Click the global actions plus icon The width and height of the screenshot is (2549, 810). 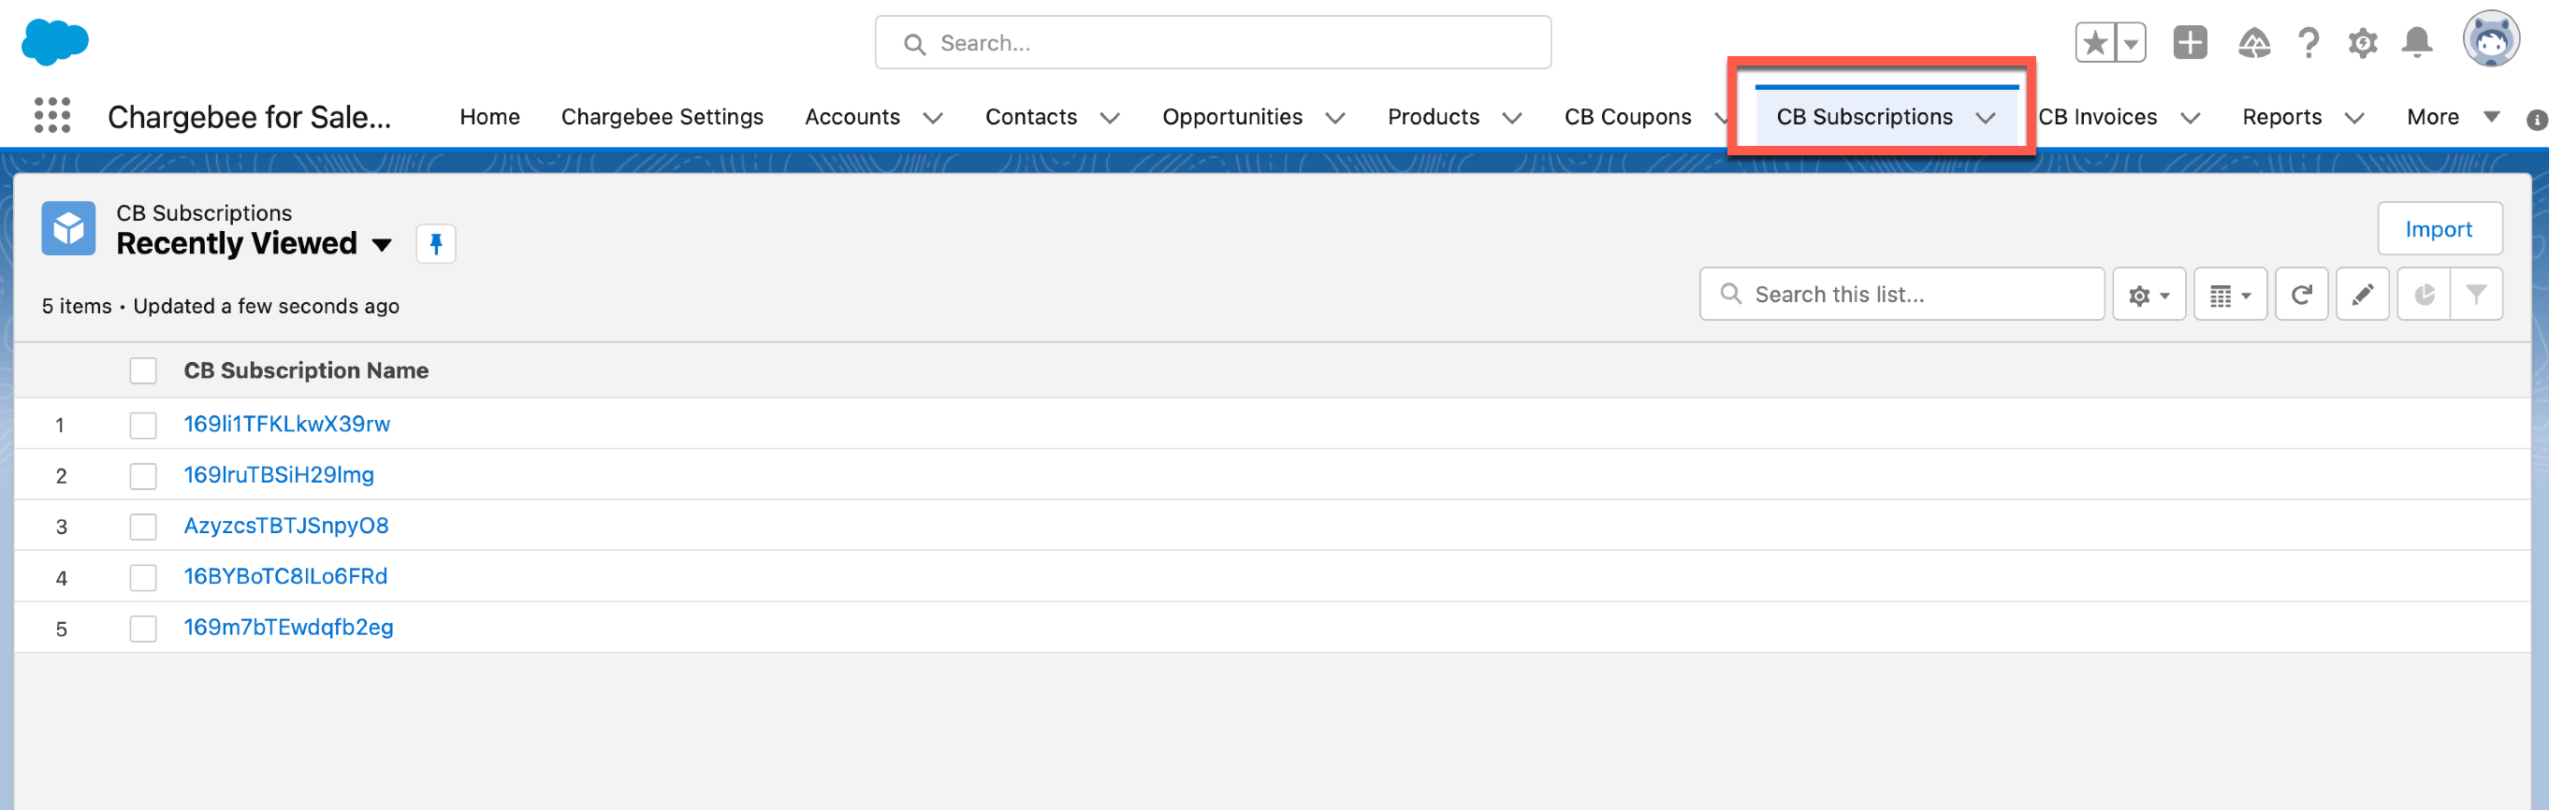coord(2189,42)
